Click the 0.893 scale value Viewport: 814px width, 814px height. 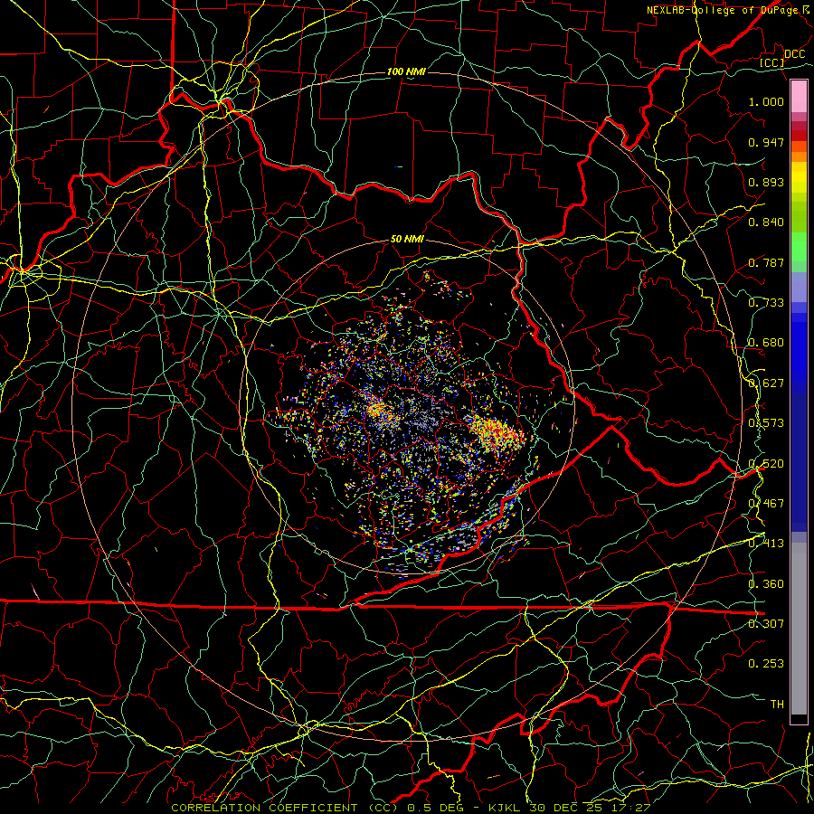(x=766, y=182)
